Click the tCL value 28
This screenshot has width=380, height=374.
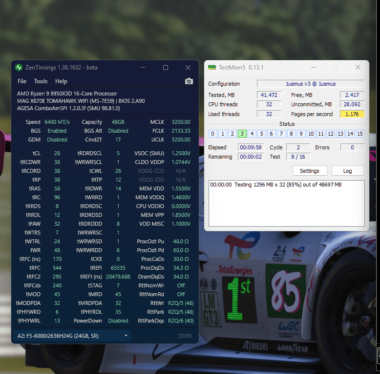pos(57,153)
